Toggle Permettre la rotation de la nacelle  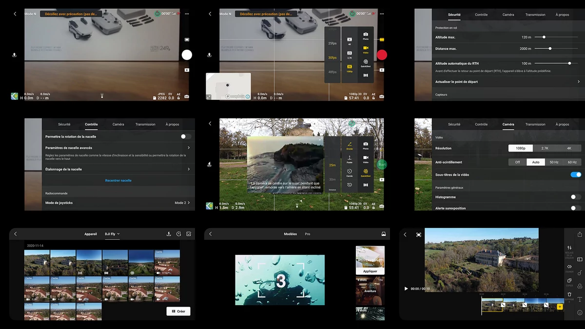coord(186,137)
